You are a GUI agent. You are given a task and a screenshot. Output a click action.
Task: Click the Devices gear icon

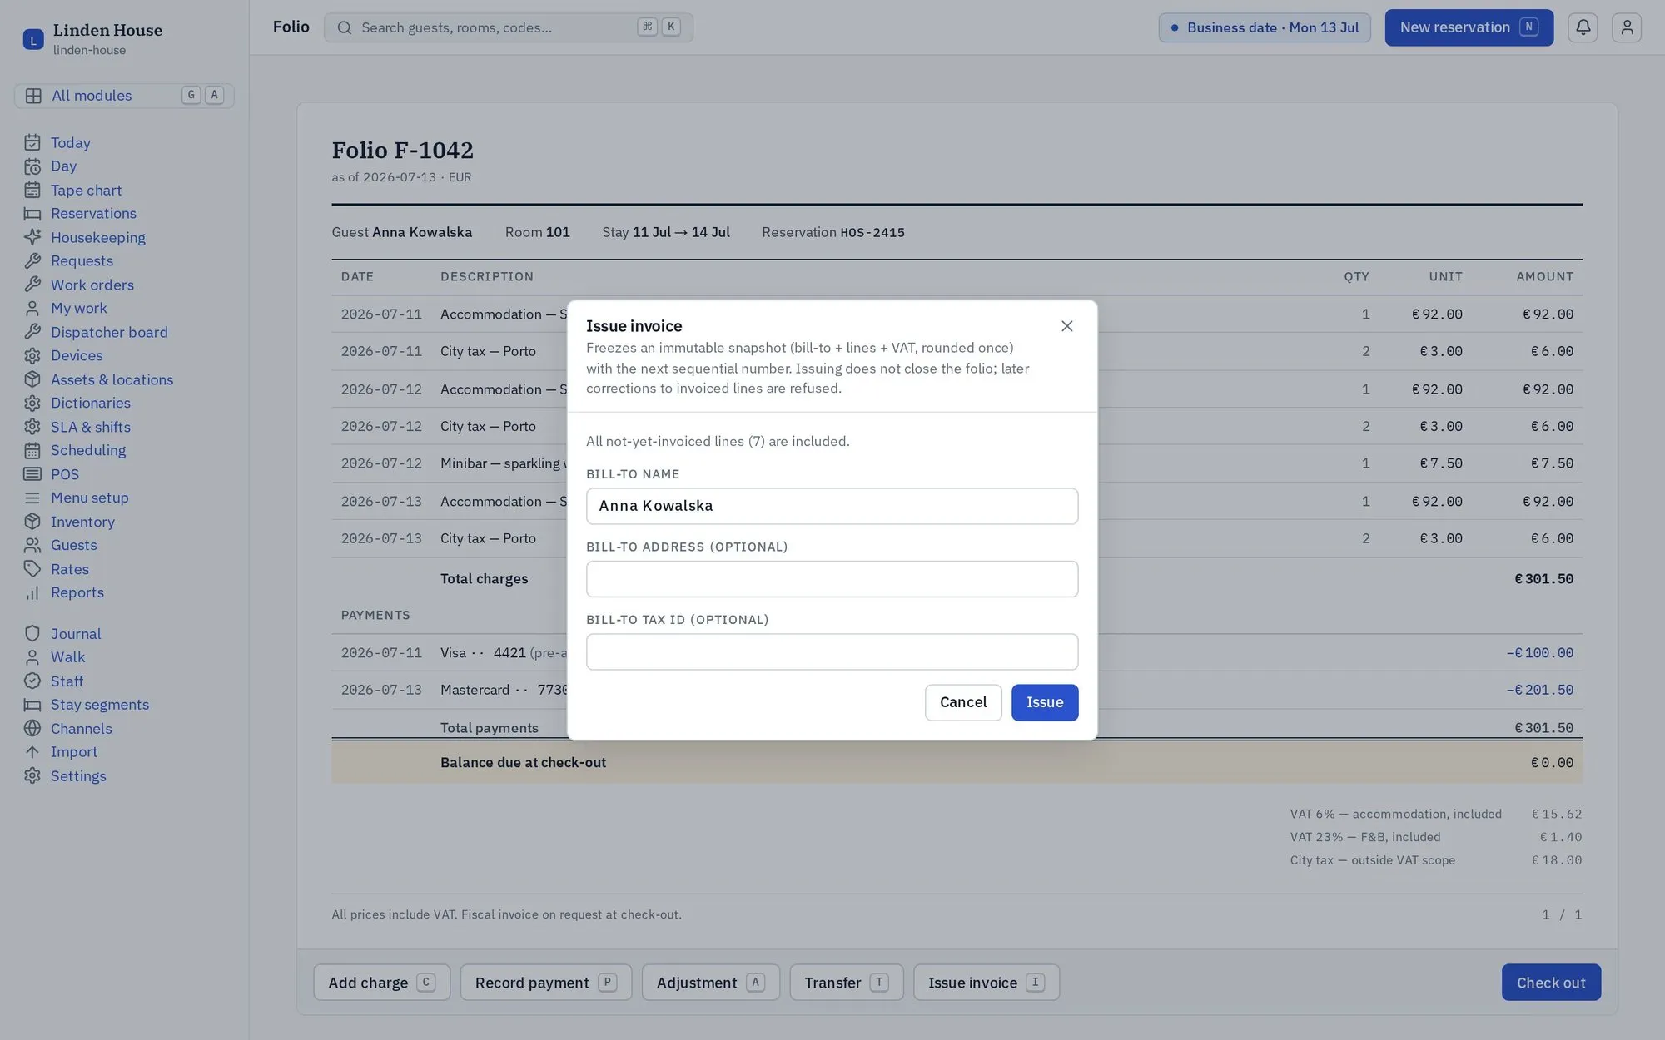(32, 356)
